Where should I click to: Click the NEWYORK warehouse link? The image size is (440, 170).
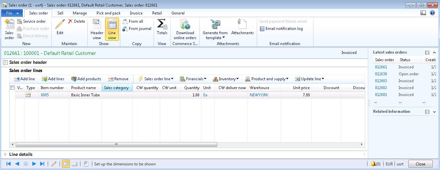coord(259,95)
